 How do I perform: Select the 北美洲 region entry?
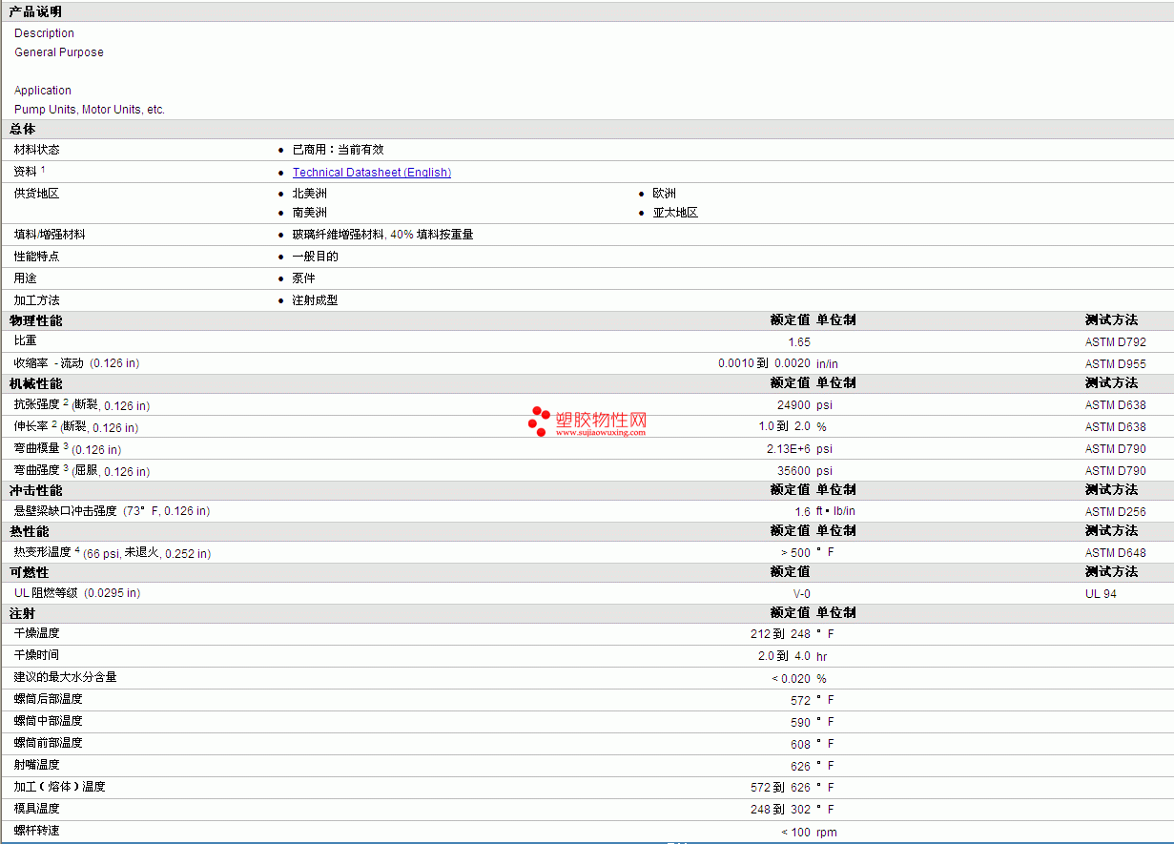[x=310, y=194]
